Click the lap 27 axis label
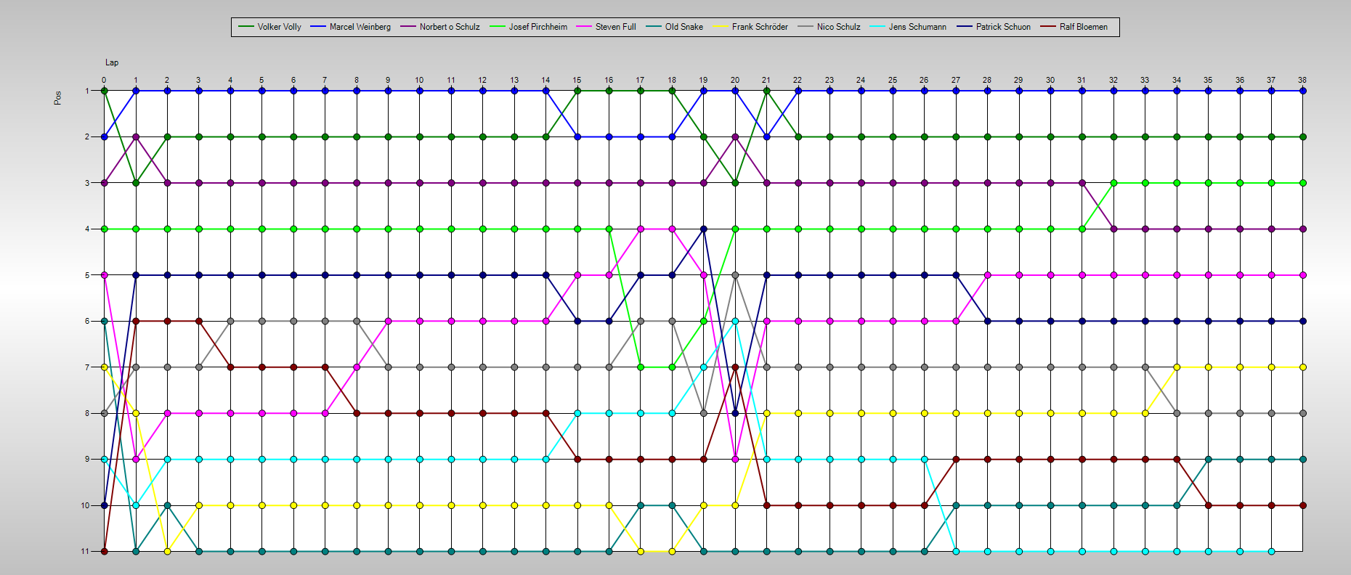The height and width of the screenshot is (575, 1351). [x=955, y=80]
